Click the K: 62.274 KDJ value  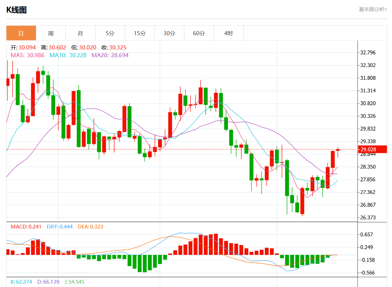[x=21, y=282]
